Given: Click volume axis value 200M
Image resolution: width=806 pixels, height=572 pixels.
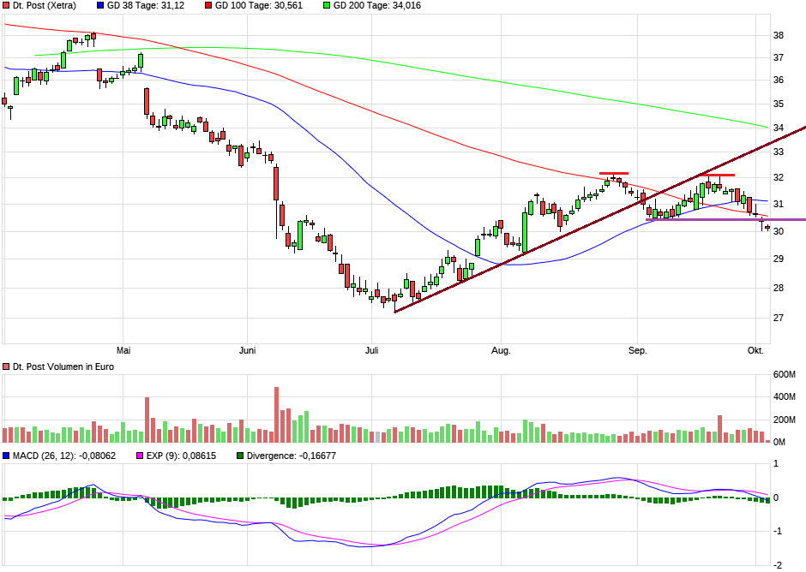Looking at the screenshot, I should point(785,420).
